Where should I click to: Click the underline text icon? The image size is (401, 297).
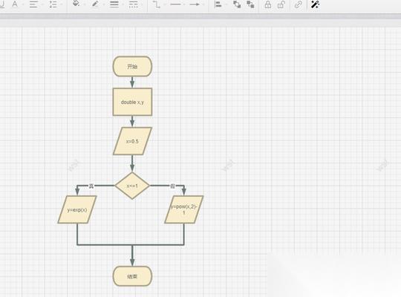tap(1, 4)
